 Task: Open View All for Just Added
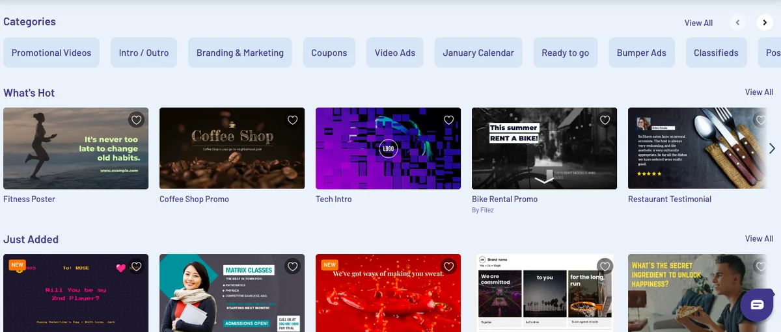point(759,238)
